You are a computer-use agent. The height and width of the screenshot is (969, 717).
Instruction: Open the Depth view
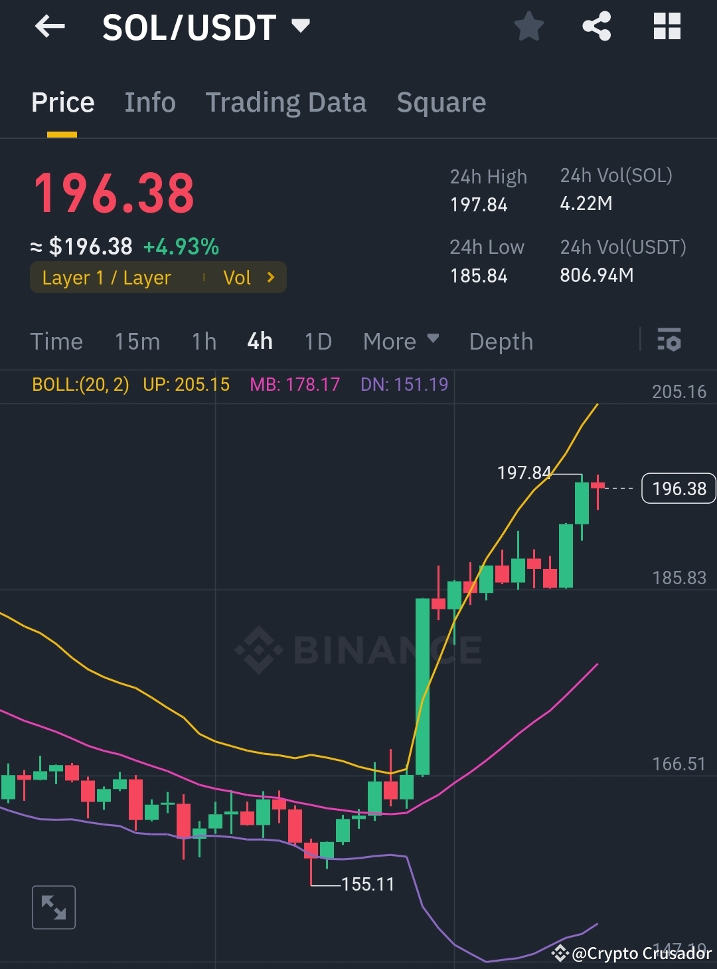501,341
